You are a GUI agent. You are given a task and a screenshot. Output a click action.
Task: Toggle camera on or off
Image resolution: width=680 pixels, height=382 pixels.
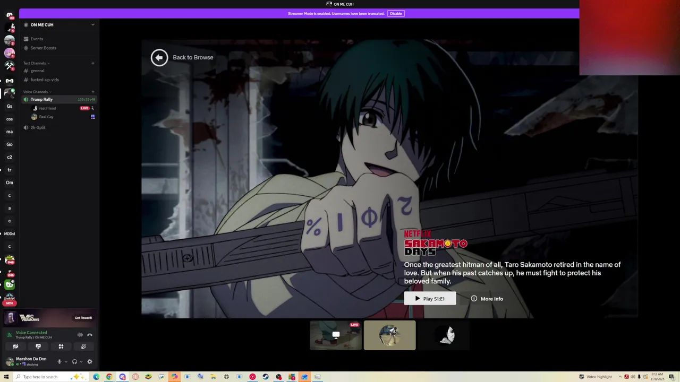tap(15, 346)
